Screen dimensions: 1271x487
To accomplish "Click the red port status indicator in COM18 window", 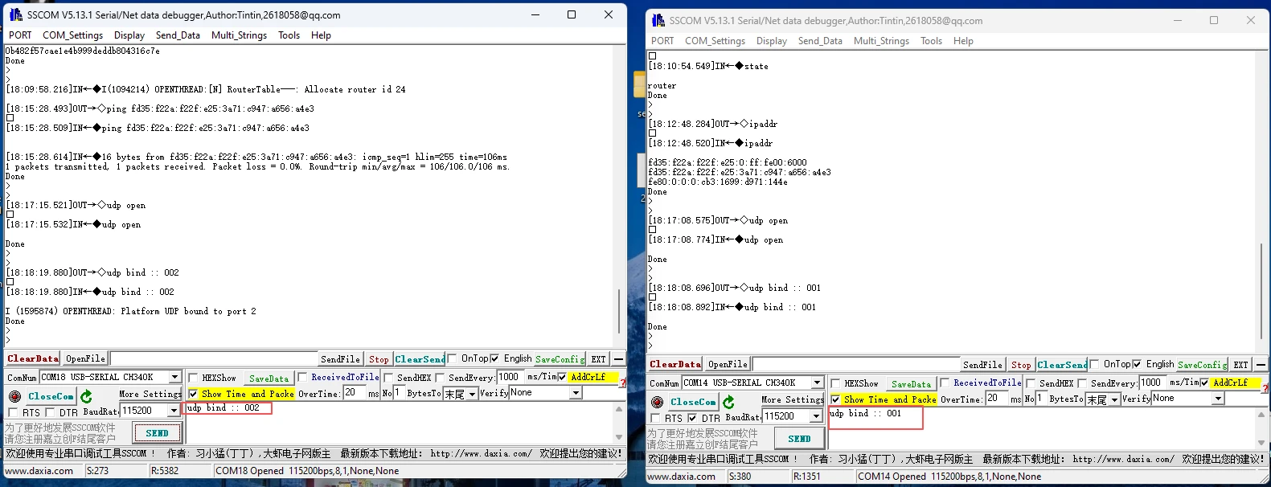I will (14, 396).
